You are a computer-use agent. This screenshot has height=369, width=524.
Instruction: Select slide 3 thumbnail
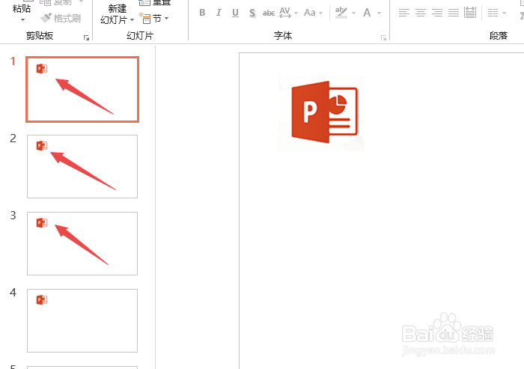(82, 243)
